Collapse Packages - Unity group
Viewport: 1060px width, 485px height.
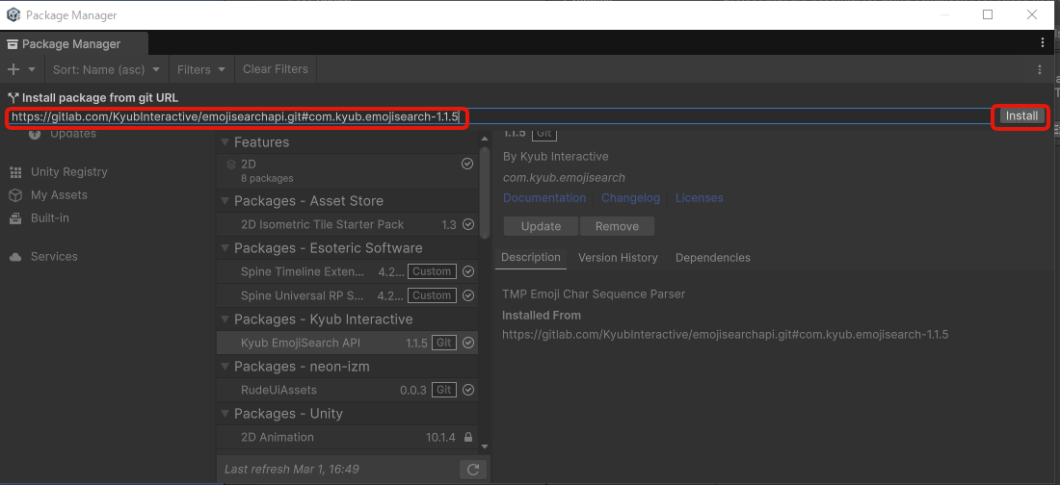point(225,414)
